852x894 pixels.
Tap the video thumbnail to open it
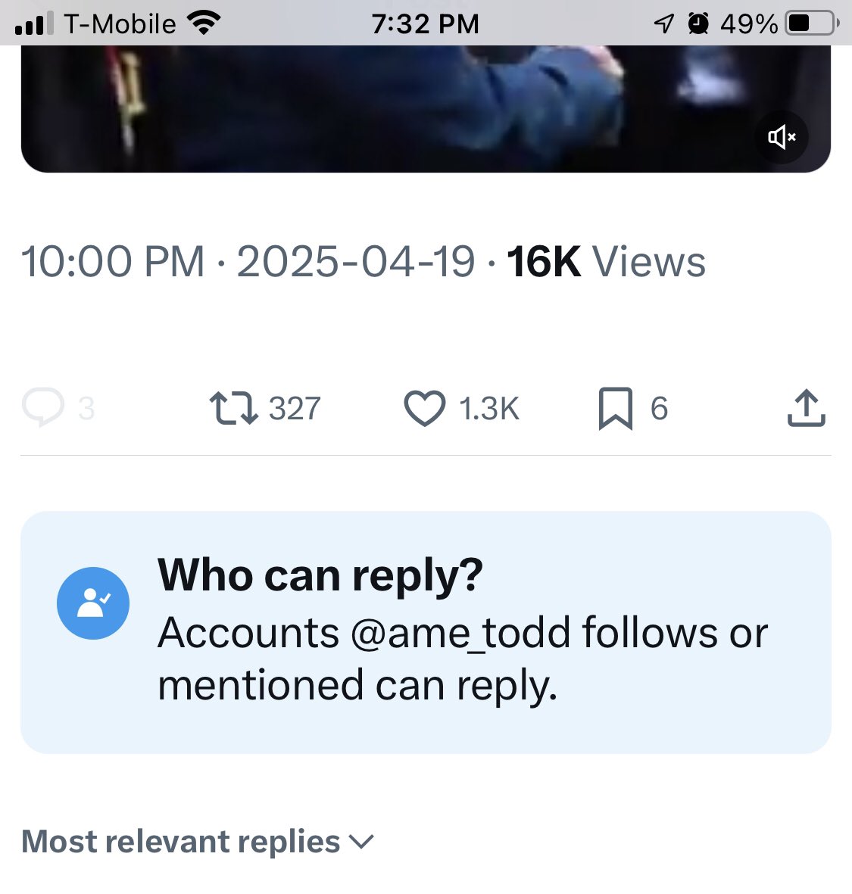[426, 108]
